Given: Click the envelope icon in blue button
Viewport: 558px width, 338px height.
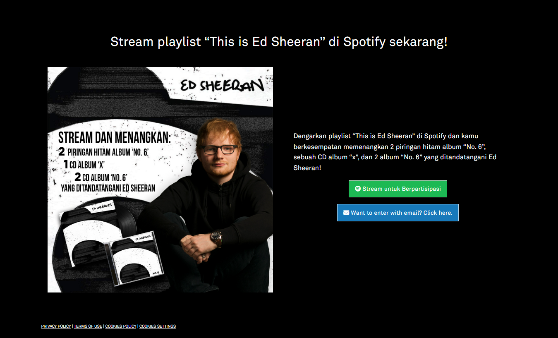Looking at the screenshot, I should pyautogui.click(x=346, y=213).
